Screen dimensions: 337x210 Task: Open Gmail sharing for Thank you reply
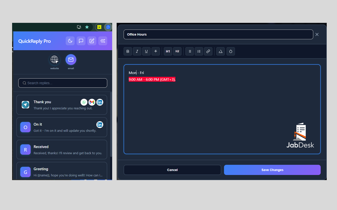pos(92,102)
